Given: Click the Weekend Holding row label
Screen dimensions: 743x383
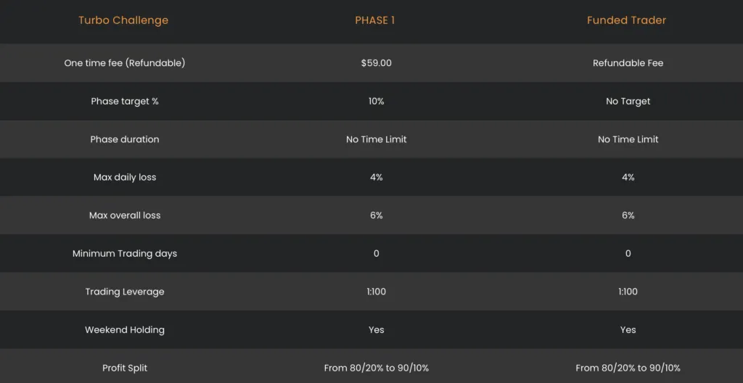Looking at the screenshot, I should coord(125,330).
